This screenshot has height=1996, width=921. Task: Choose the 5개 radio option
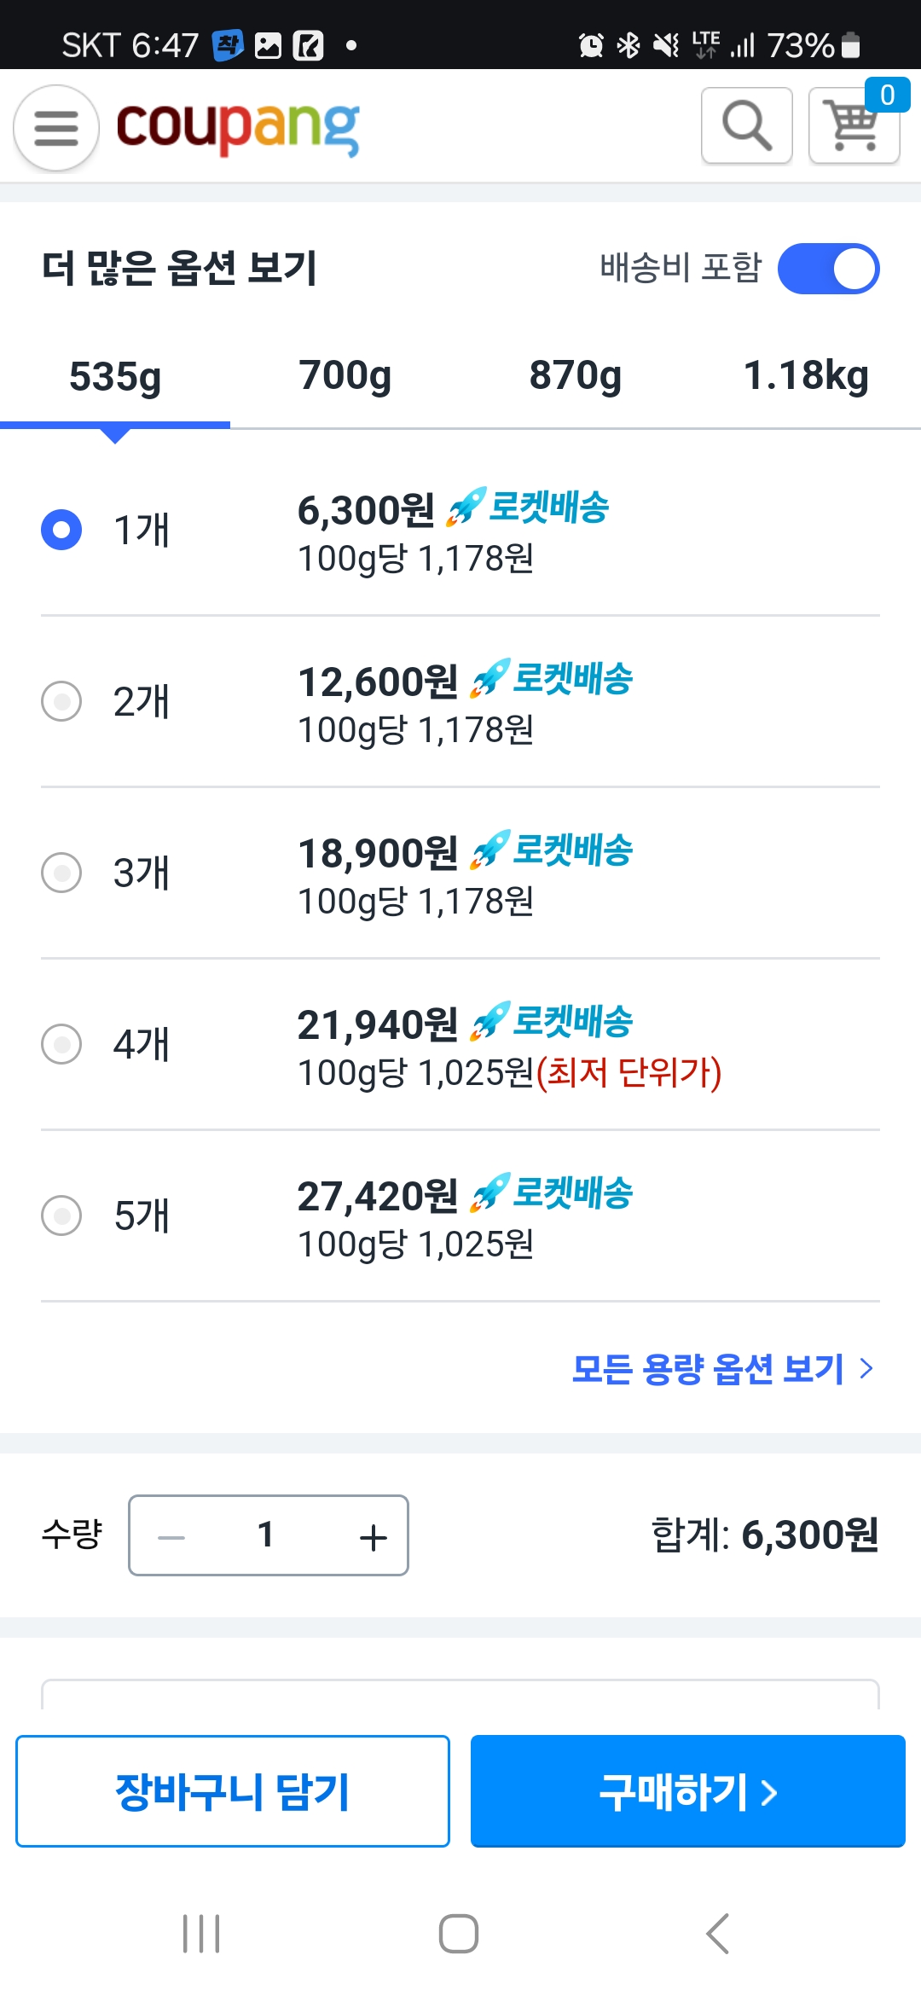click(x=61, y=1216)
